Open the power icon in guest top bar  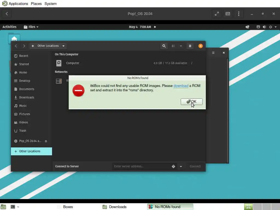pyautogui.click(x=270, y=27)
